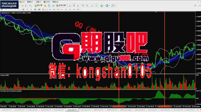Switch timeframe to H1
This screenshot has width=201, height=112.
coord(62,9)
